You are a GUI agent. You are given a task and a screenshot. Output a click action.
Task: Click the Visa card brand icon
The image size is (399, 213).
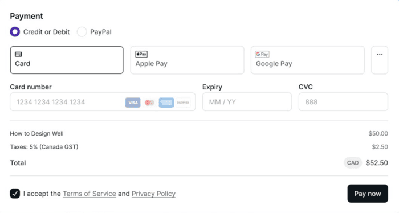pyautogui.click(x=133, y=103)
